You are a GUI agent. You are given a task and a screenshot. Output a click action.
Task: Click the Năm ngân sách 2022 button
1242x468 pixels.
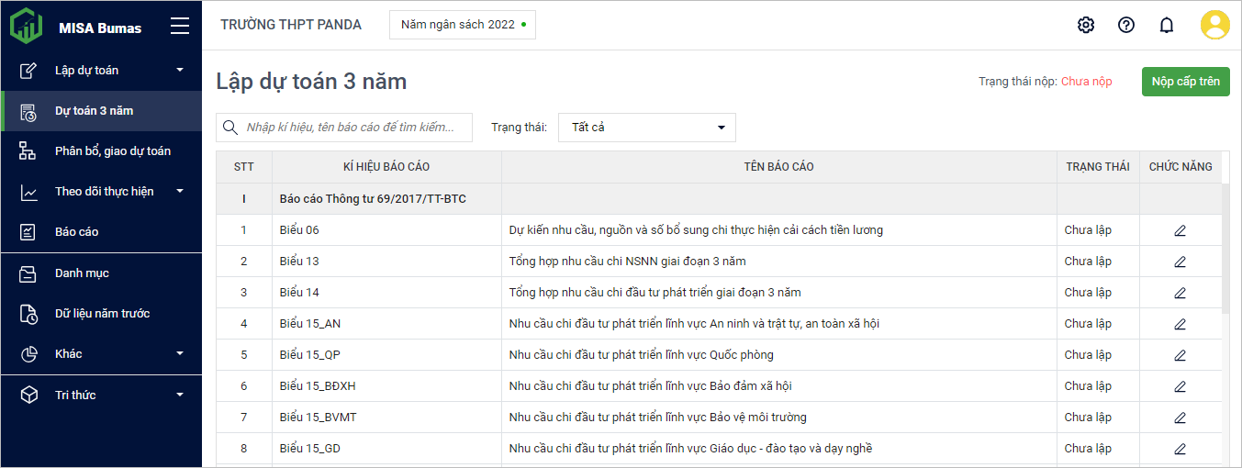pos(462,25)
